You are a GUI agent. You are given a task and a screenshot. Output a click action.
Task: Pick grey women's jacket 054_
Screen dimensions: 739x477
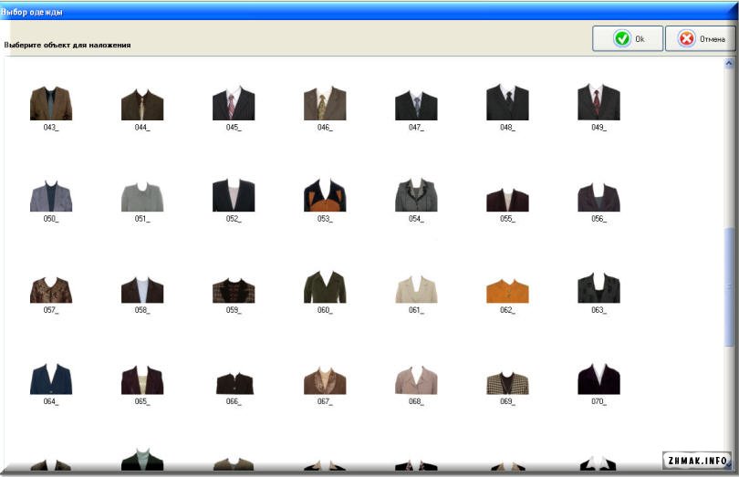pos(416,194)
